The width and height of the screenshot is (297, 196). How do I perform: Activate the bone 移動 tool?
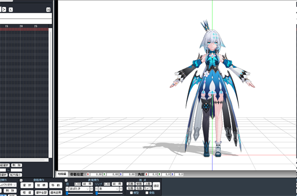[x=55, y=185]
